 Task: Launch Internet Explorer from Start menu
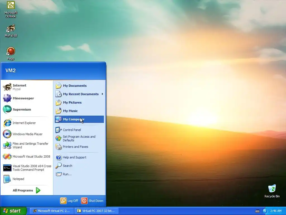[x=27, y=123]
